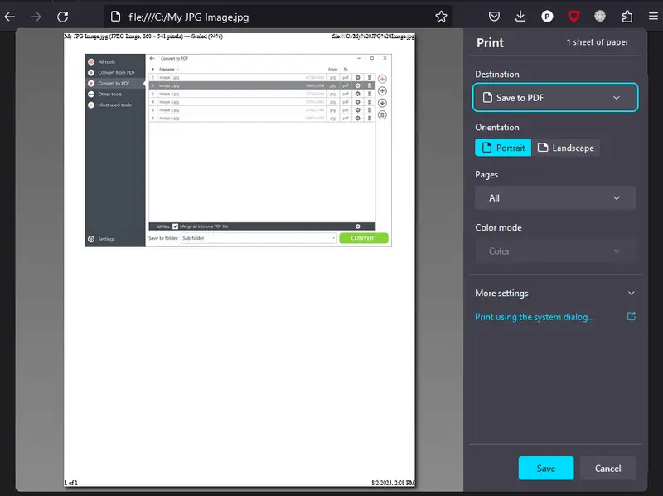Select Landscape orientation

[x=567, y=147]
